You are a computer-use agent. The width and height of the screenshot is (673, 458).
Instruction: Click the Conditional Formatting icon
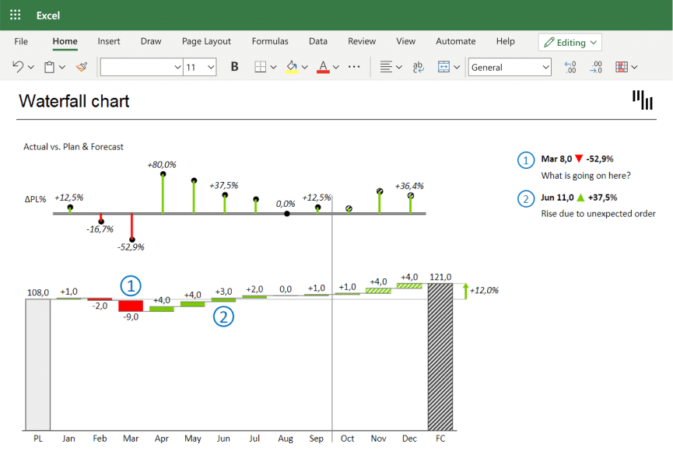coord(622,68)
